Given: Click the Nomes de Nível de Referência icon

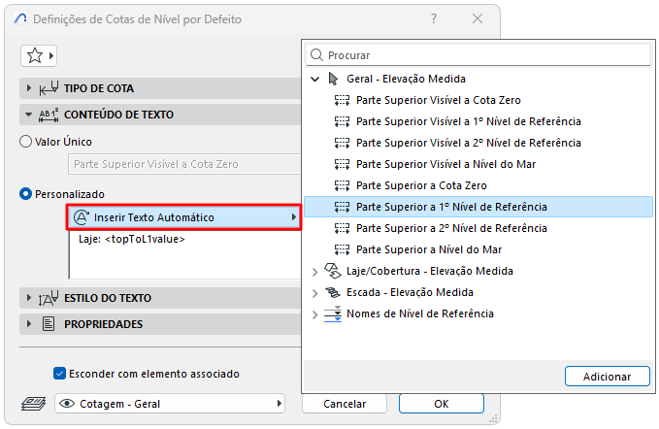Looking at the screenshot, I should (333, 313).
